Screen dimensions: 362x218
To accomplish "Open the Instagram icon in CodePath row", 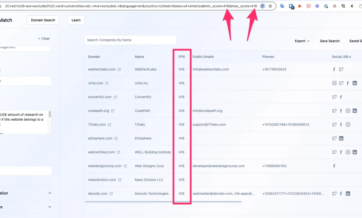I will coord(348,111).
